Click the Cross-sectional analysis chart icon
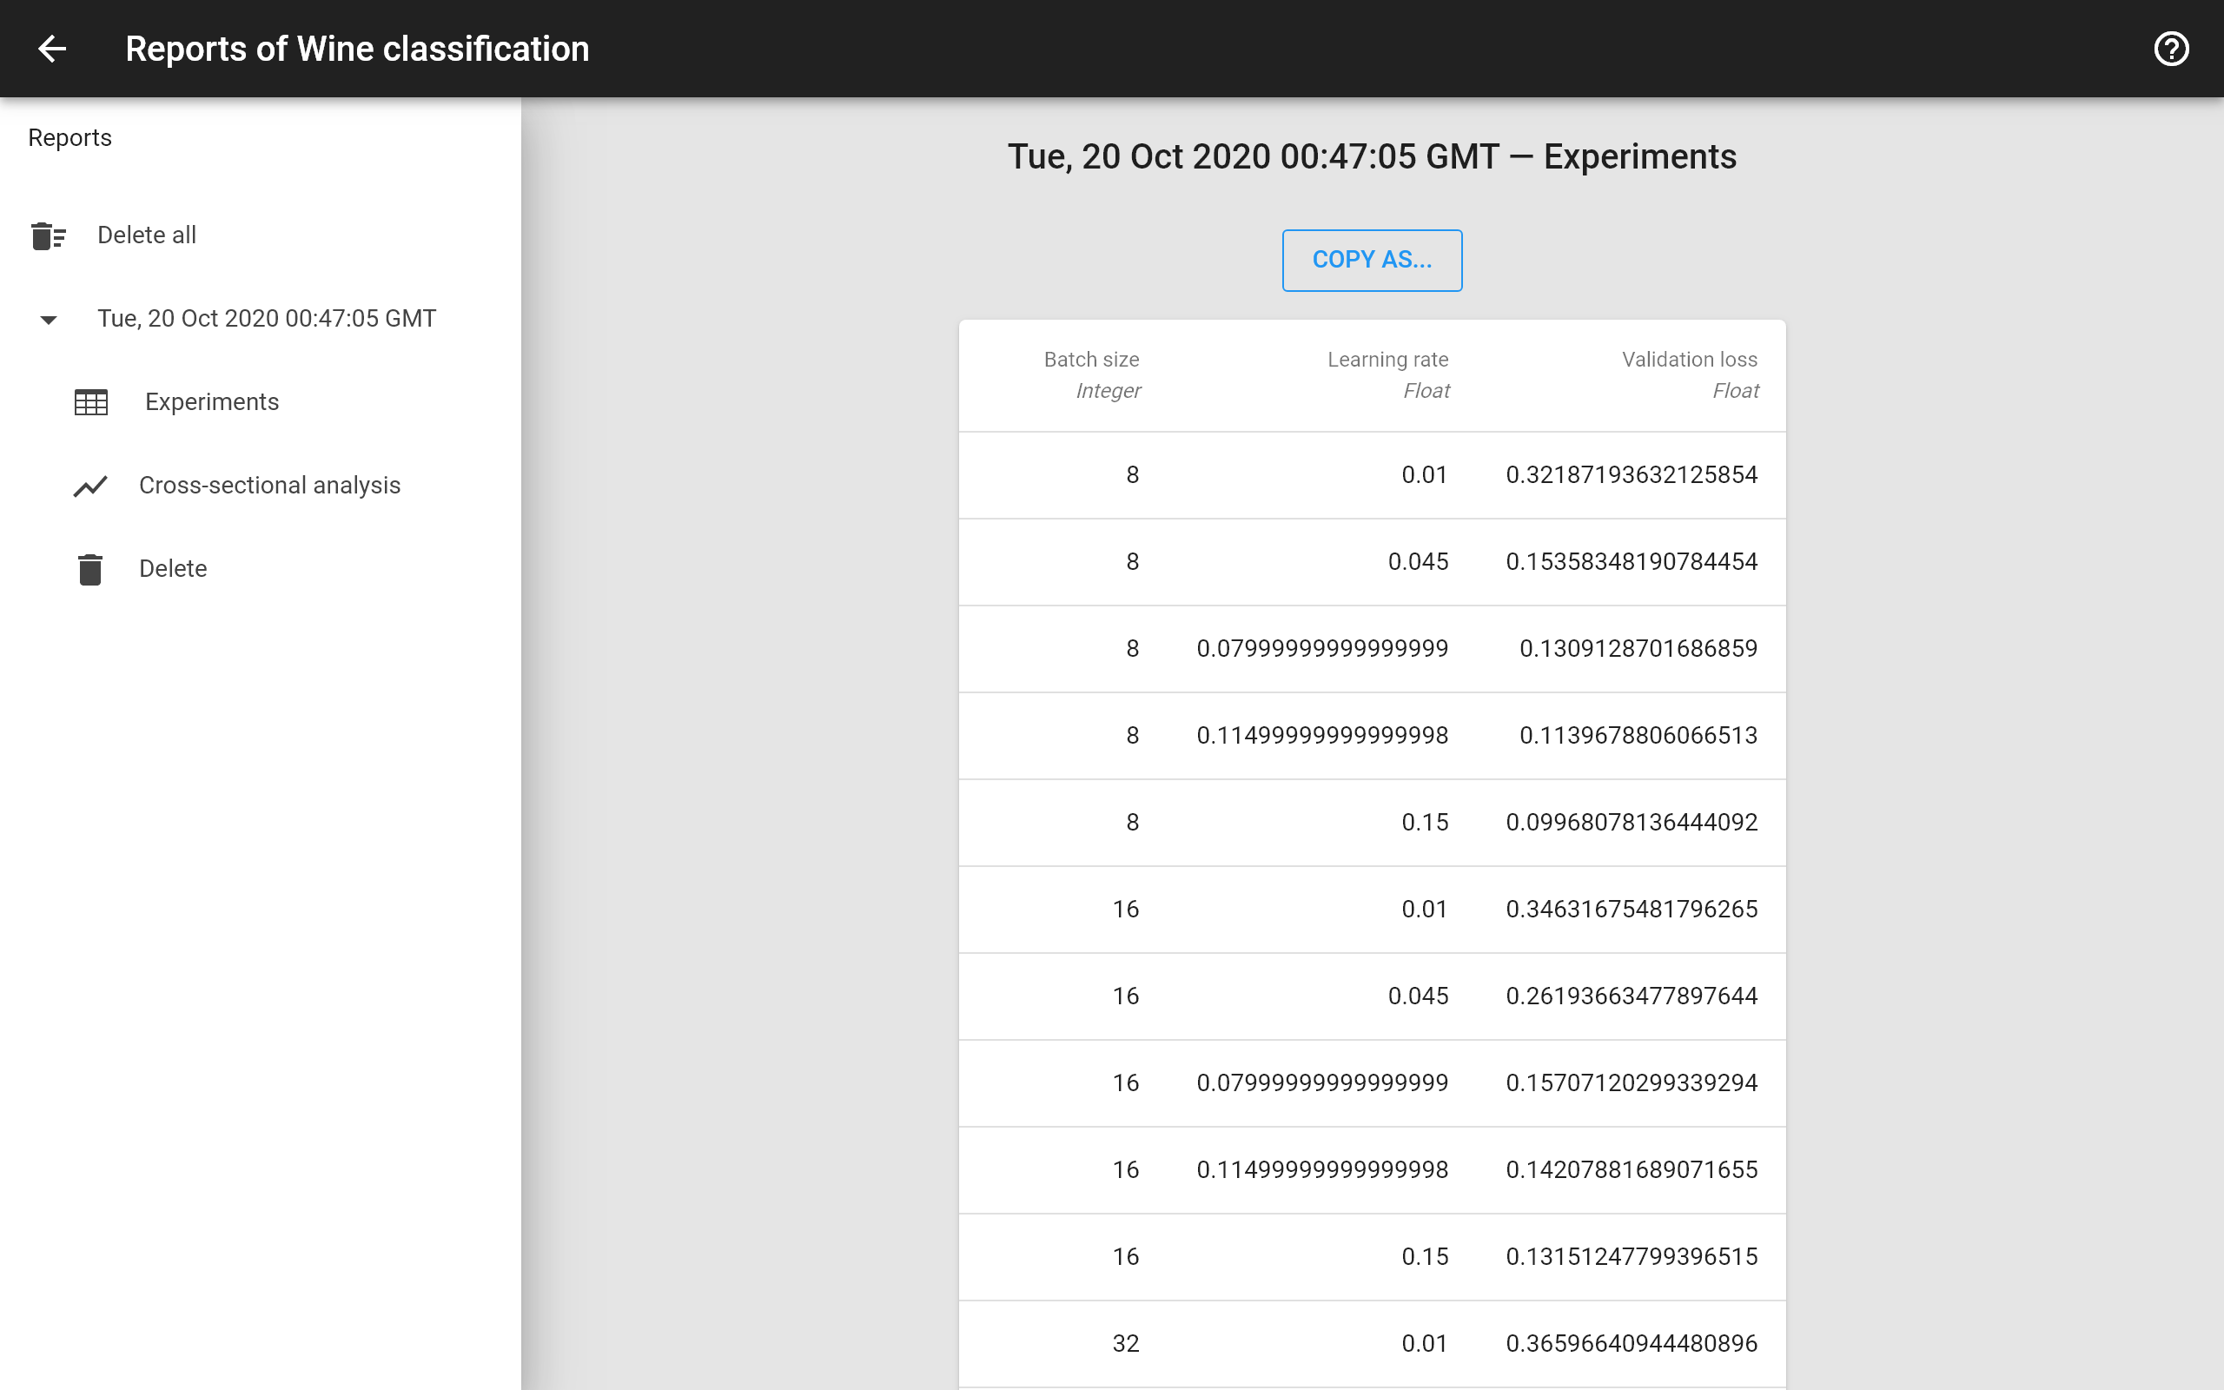 click(91, 486)
